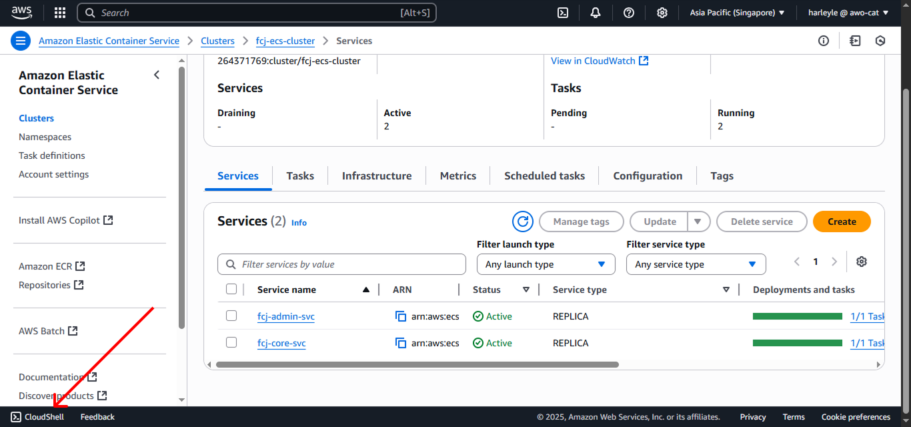Sort the Status column
Image resolution: width=911 pixels, height=427 pixels.
click(526, 290)
